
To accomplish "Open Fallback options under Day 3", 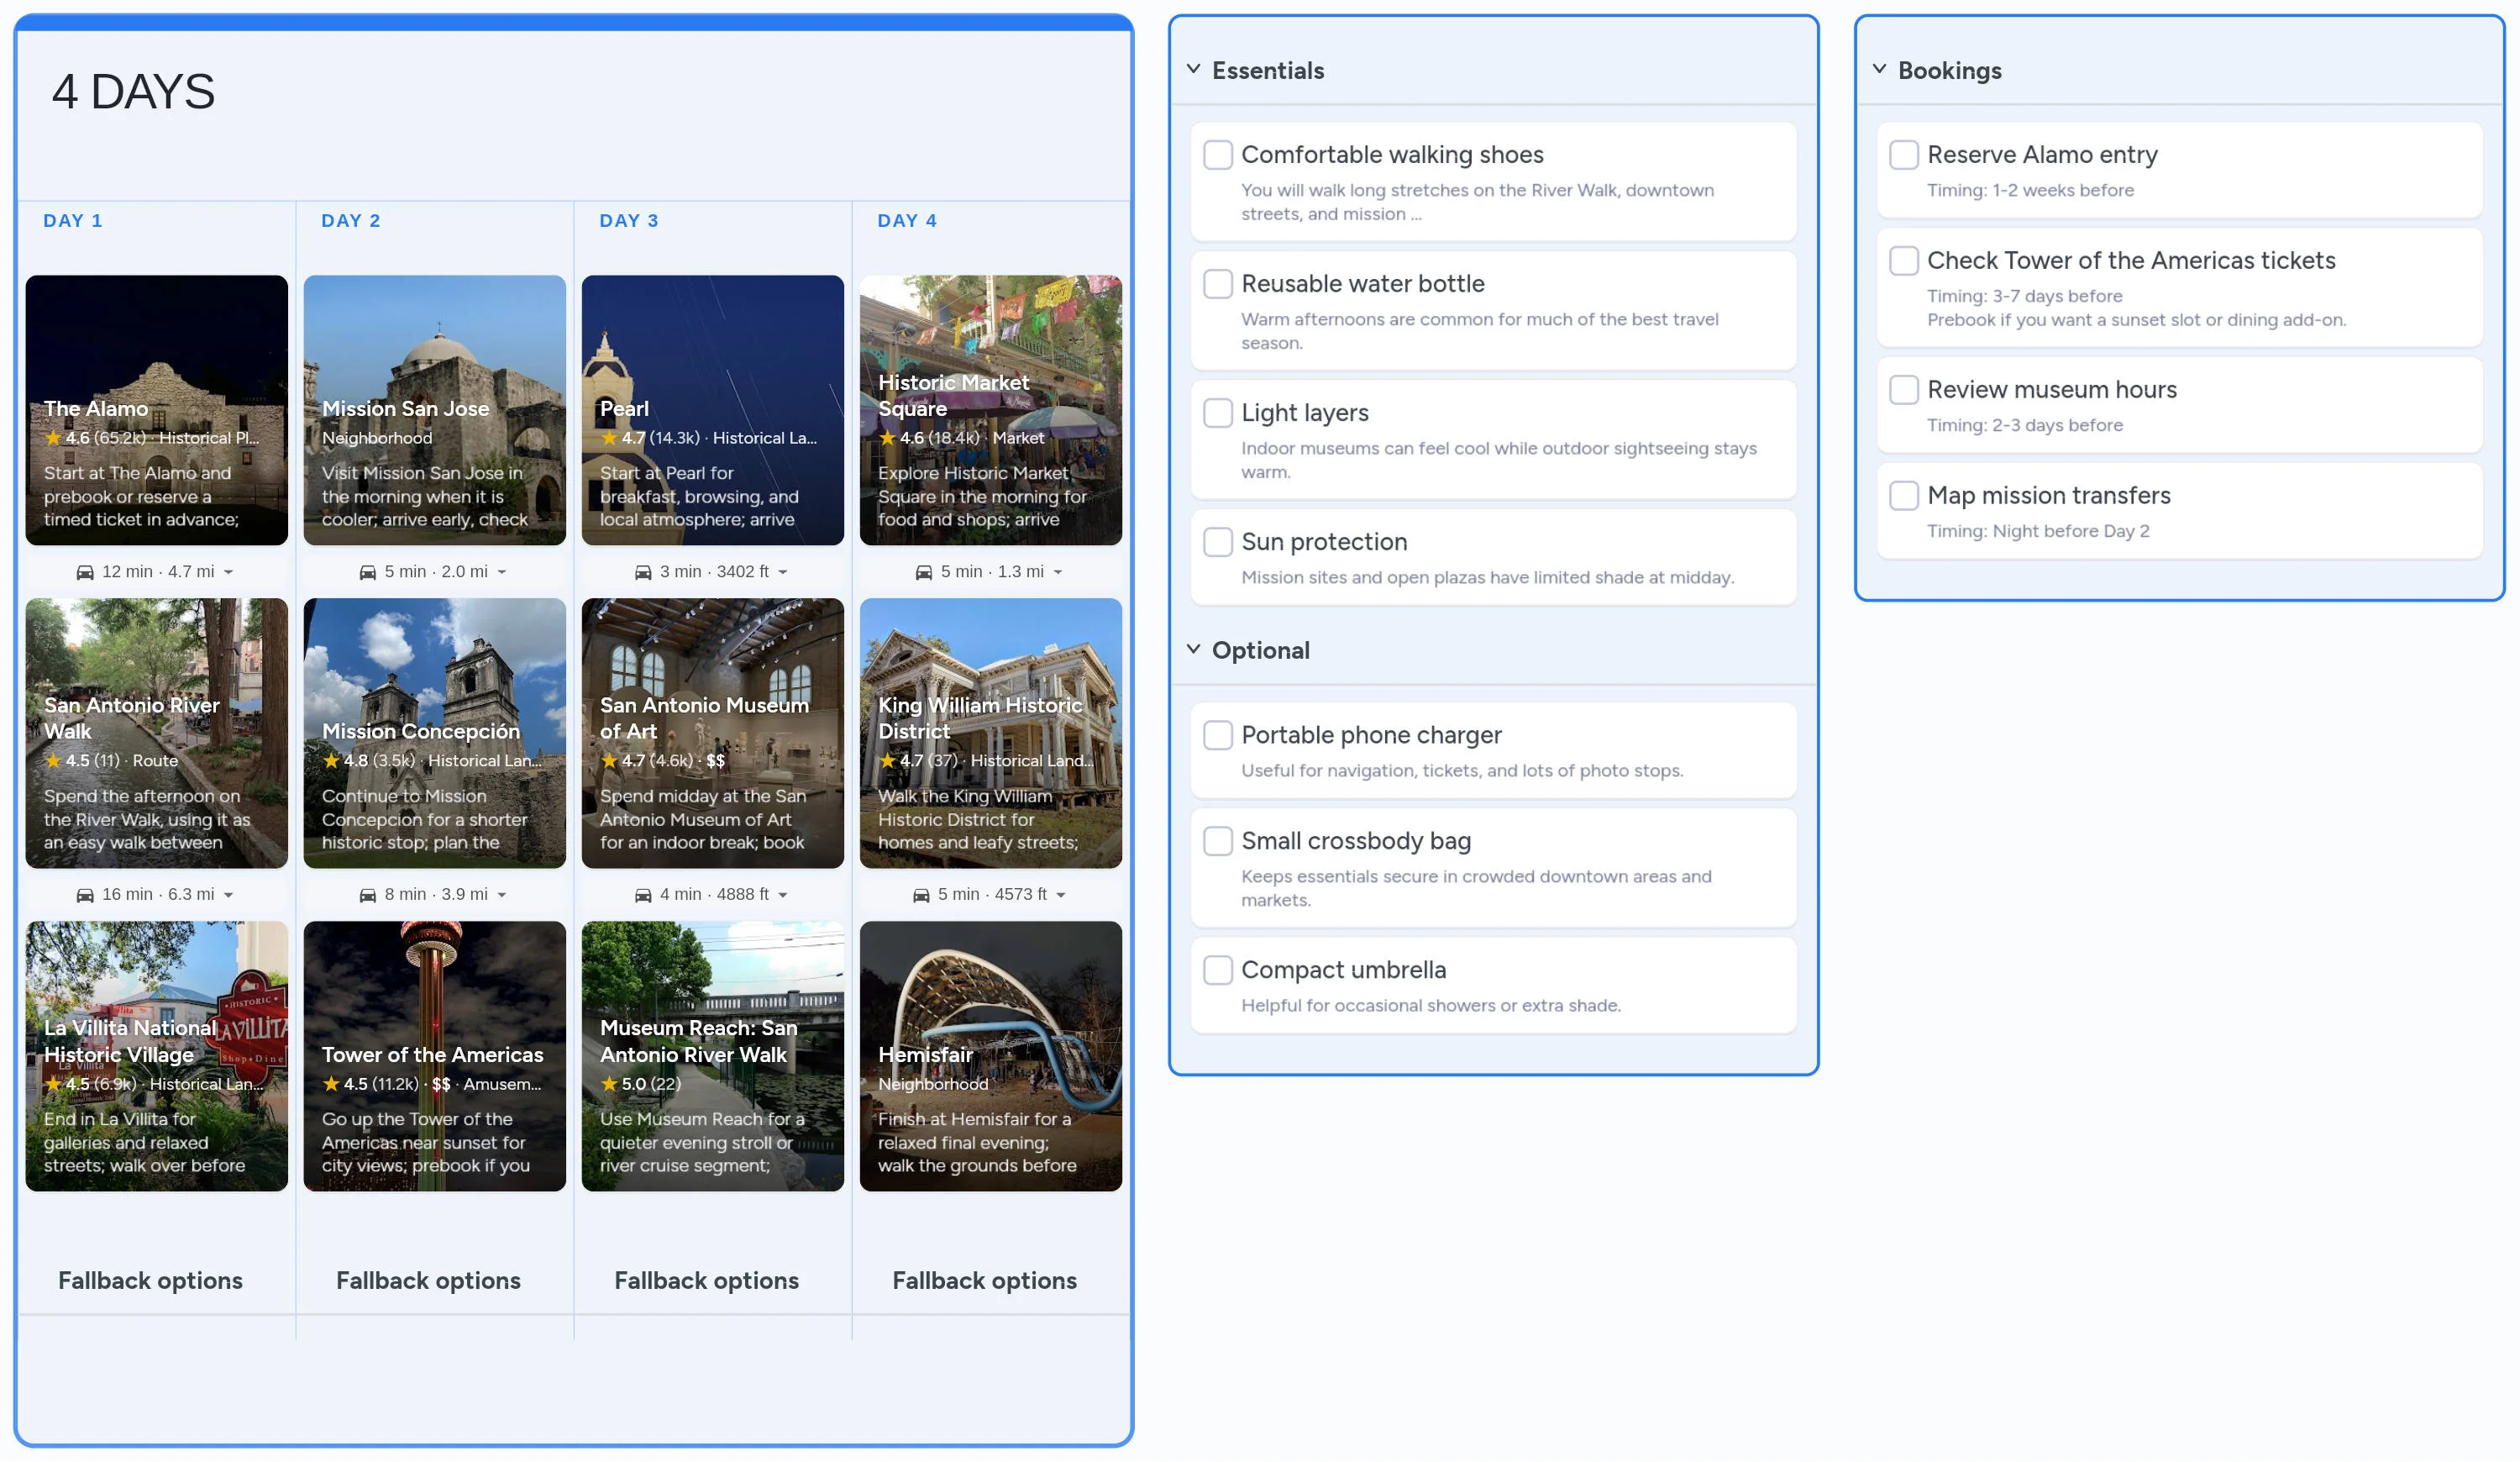I will pos(706,1280).
